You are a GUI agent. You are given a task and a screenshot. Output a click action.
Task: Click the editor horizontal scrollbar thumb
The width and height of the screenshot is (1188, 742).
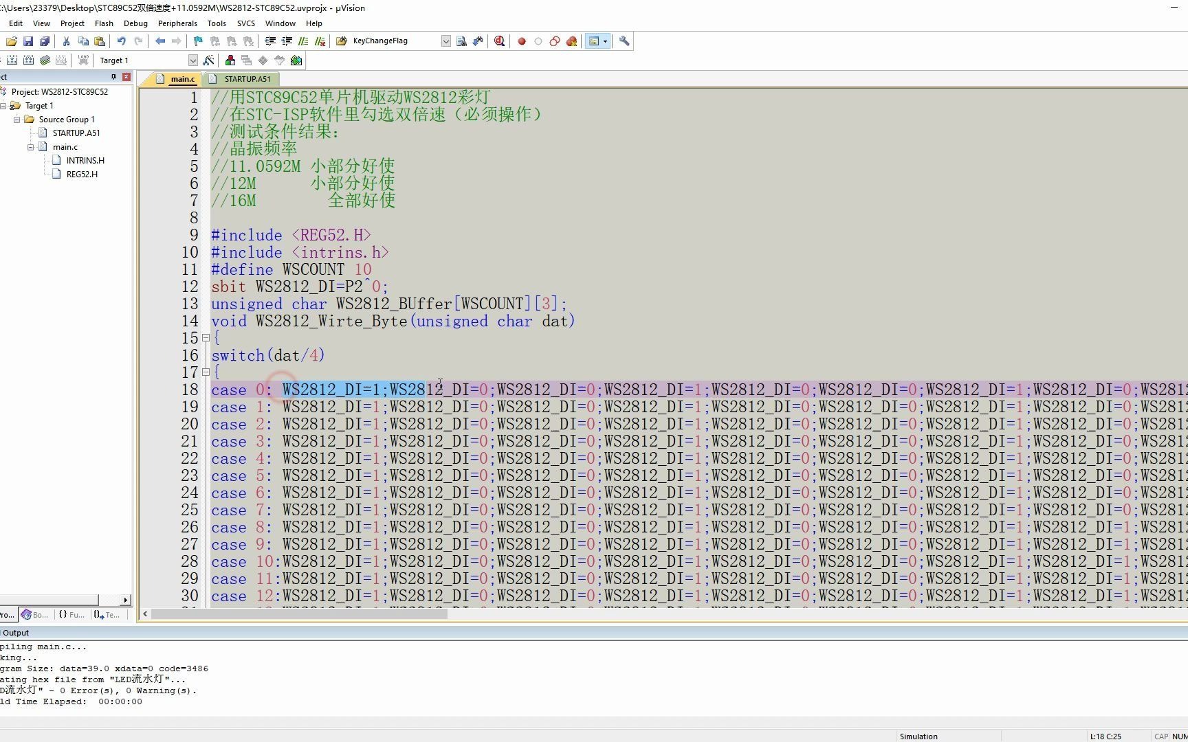(300, 614)
